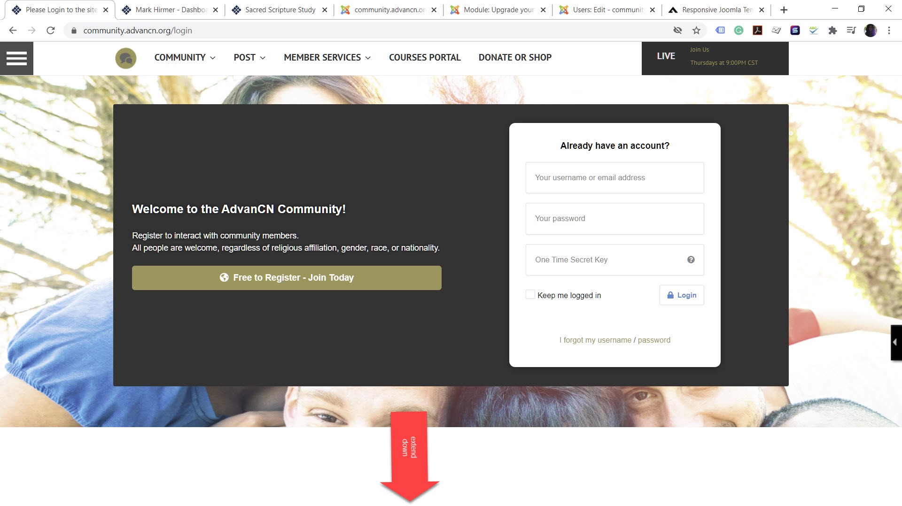Click the Login button
902x506 pixels.
(x=682, y=295)
